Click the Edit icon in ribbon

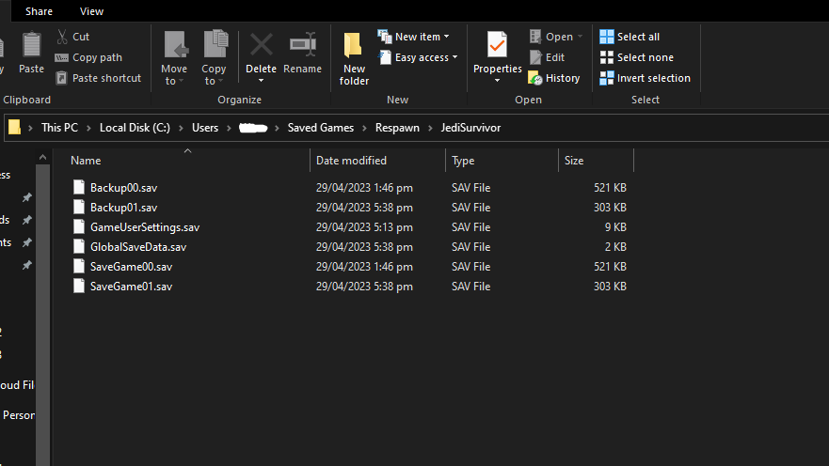click(x=535, y=57)
